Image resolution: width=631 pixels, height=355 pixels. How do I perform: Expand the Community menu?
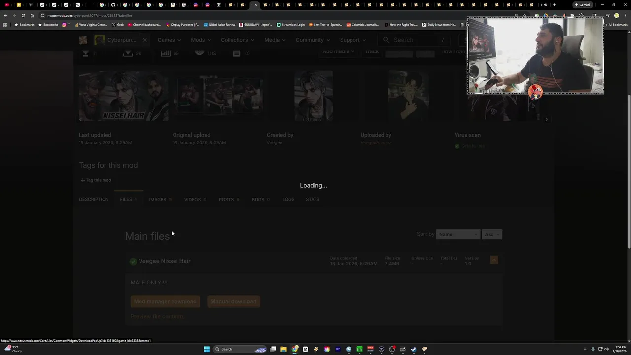pyautogui.click(x=313, y=40)
